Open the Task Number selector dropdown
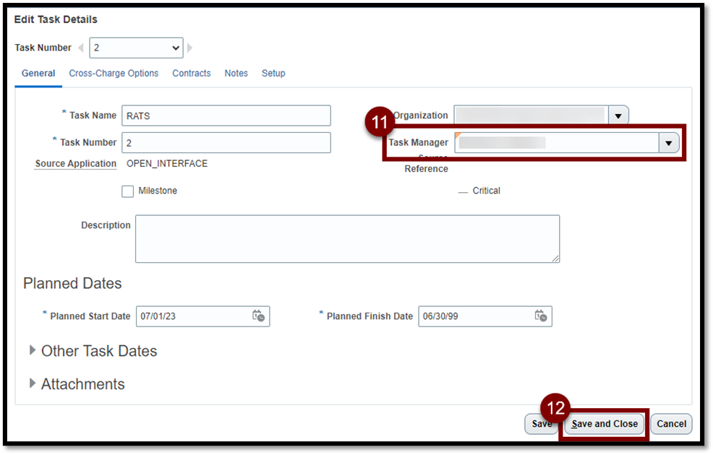Viewport: 713px width, 455px height. [x=136, y=48]
